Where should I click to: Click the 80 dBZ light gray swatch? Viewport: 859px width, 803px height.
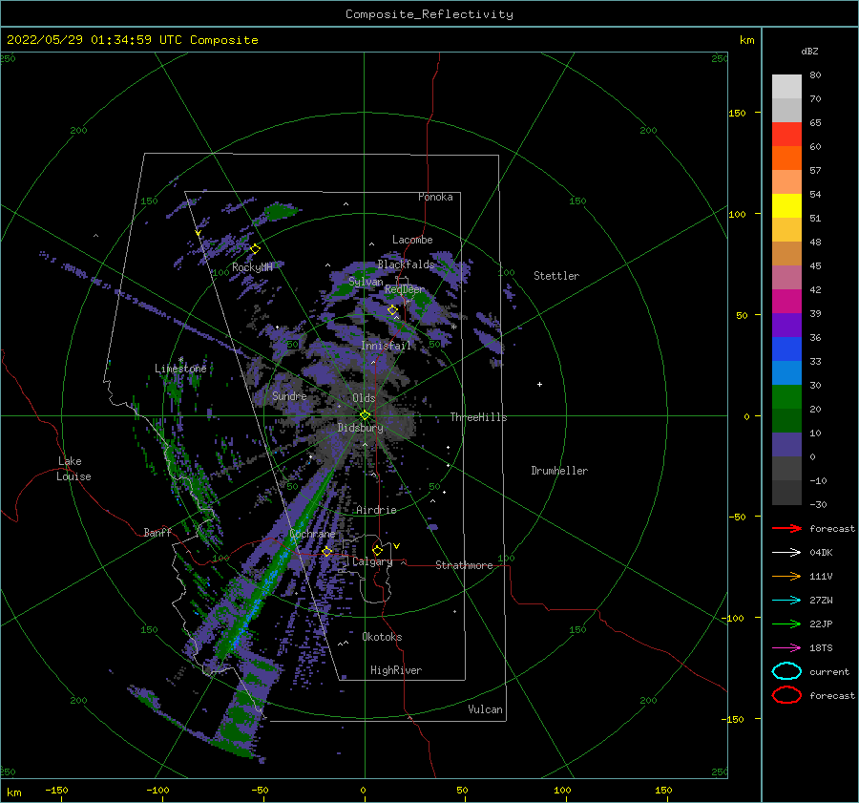click(x=786, y=86)
